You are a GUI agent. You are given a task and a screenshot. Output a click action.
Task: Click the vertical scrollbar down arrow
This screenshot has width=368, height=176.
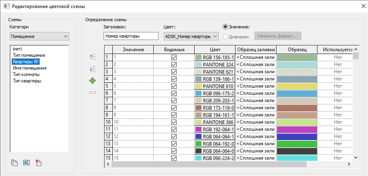pos(356,158)
